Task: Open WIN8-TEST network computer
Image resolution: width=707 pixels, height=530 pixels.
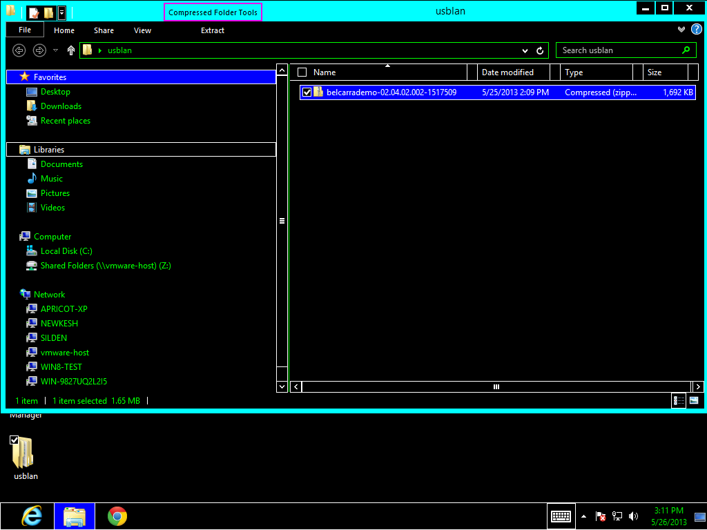Action: (61, 367)
